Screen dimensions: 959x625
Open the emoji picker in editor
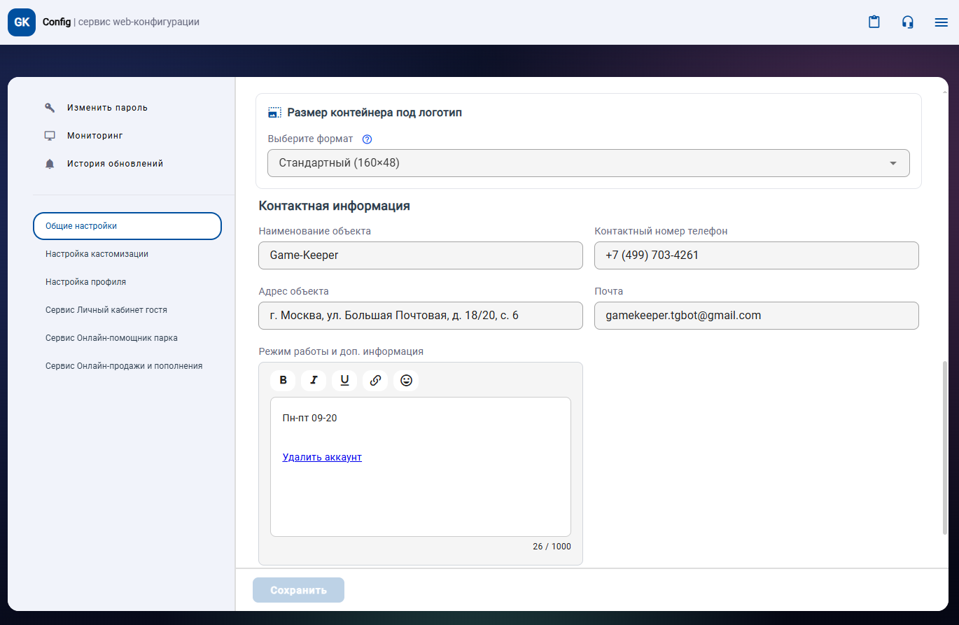[406, 380]
